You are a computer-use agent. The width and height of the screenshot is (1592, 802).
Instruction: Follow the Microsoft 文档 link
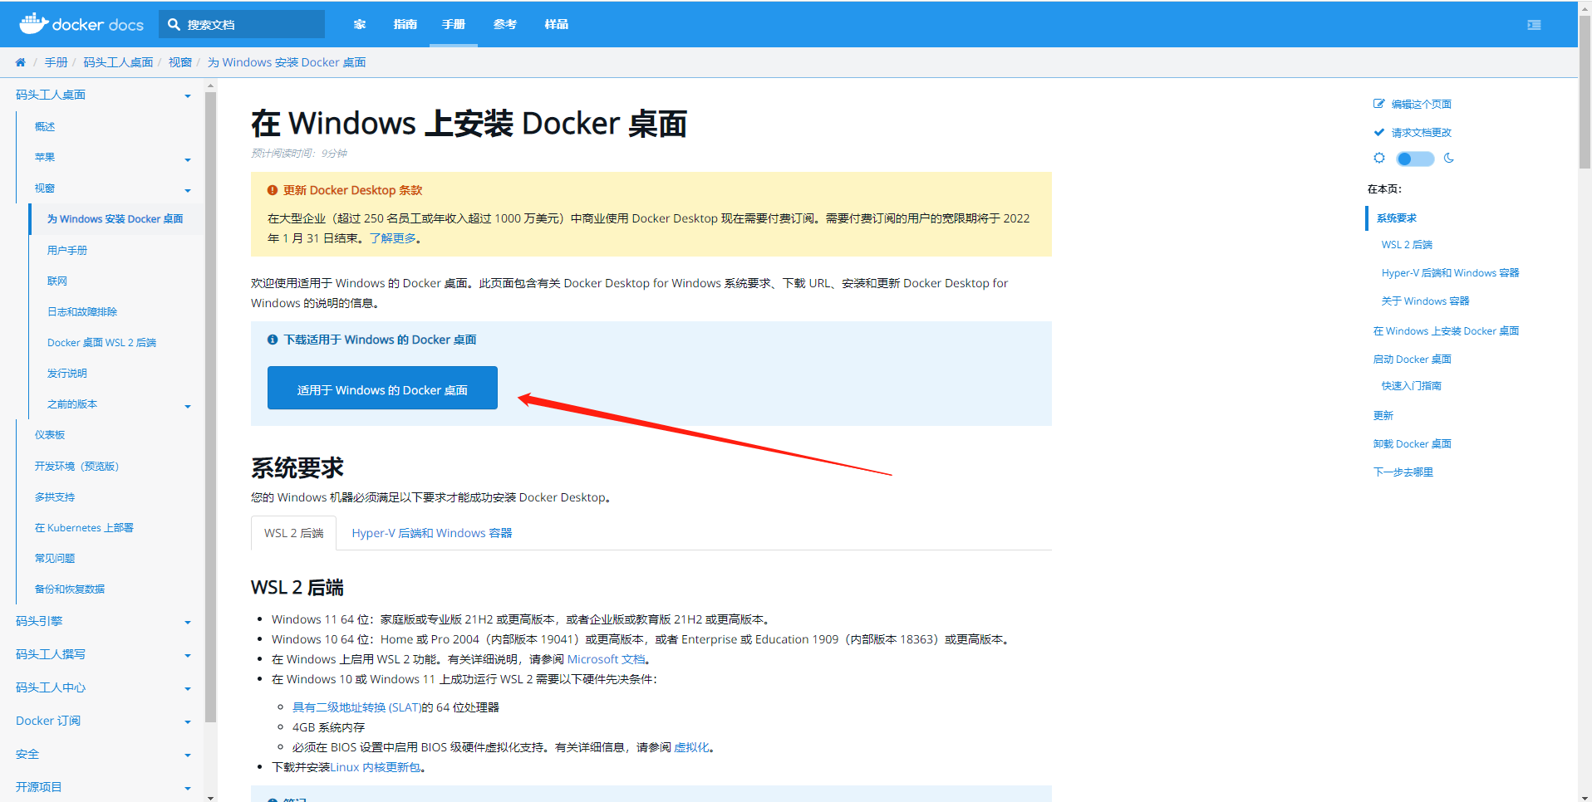(x=607, y=658)
